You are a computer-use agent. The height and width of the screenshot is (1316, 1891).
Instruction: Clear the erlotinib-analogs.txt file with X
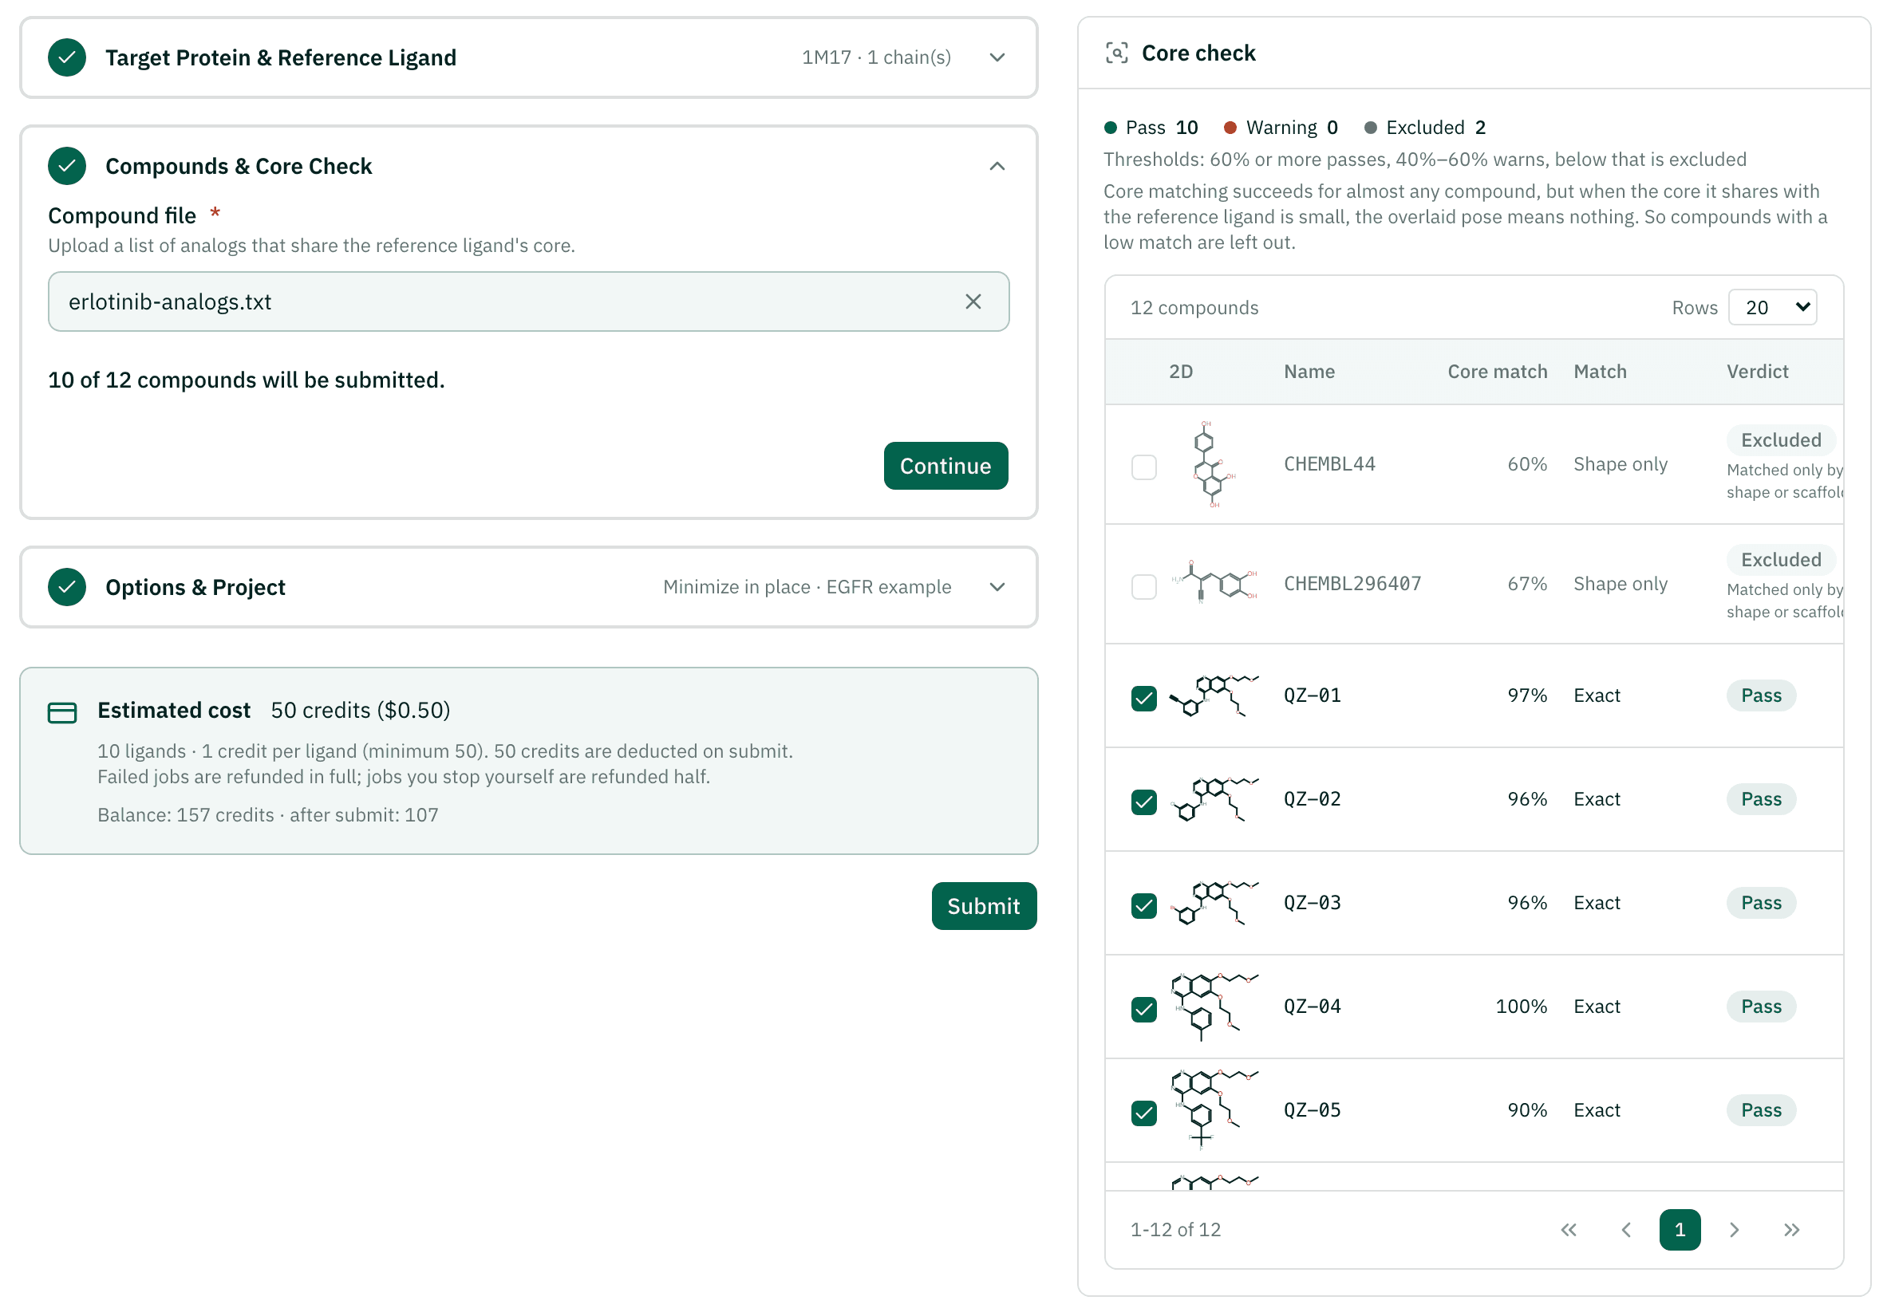pyautogui.click(x=973, y=301)
